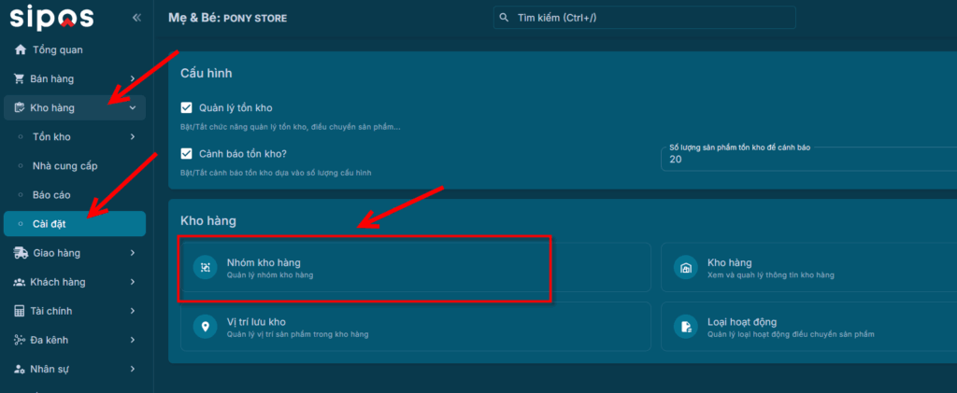Click the Giao hàng truck icon
The width and height of the screenshot is (957, 393).
point(21,253)
